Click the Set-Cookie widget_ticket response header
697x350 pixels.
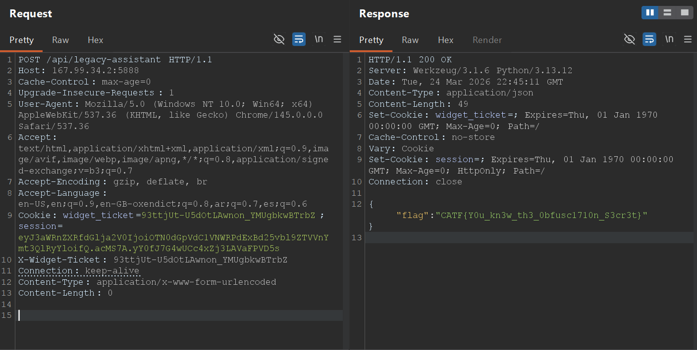pyautogui.click(x=513, y=121)
